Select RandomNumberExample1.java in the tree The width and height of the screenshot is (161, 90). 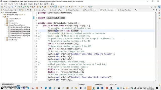(x=20, y=27)
